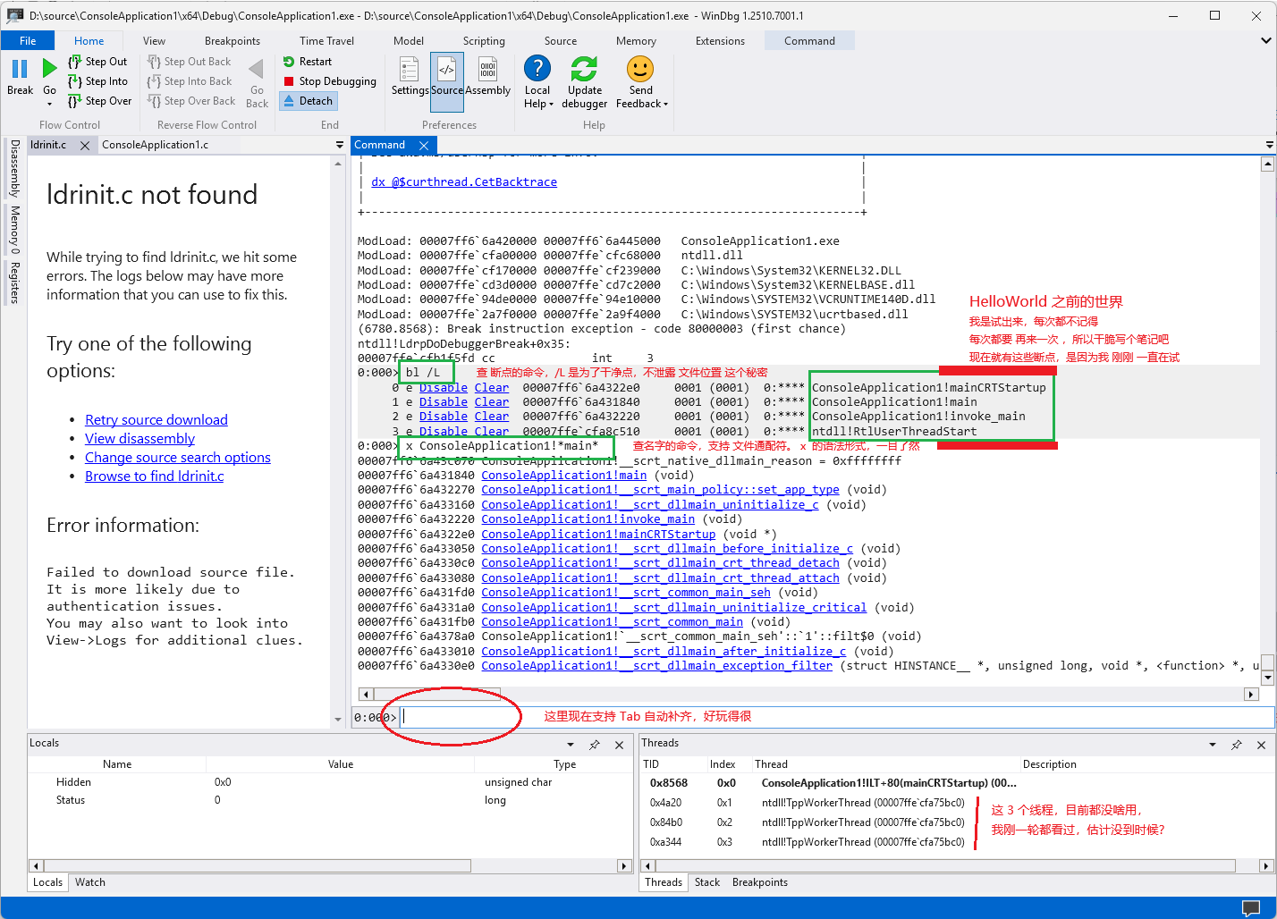This screenshot has width=1277, height=919.
Task: Close the Threads pane
Action: tap(1261, 745)
